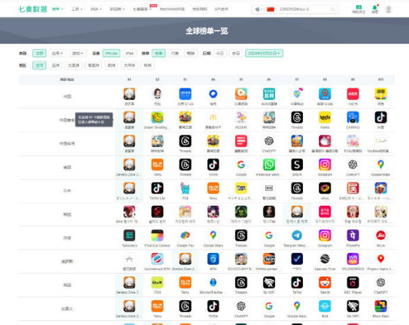Open 会员特权 page

pos(200,9)
